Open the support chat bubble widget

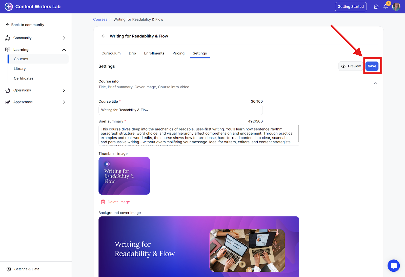click(x=394, y=266)
